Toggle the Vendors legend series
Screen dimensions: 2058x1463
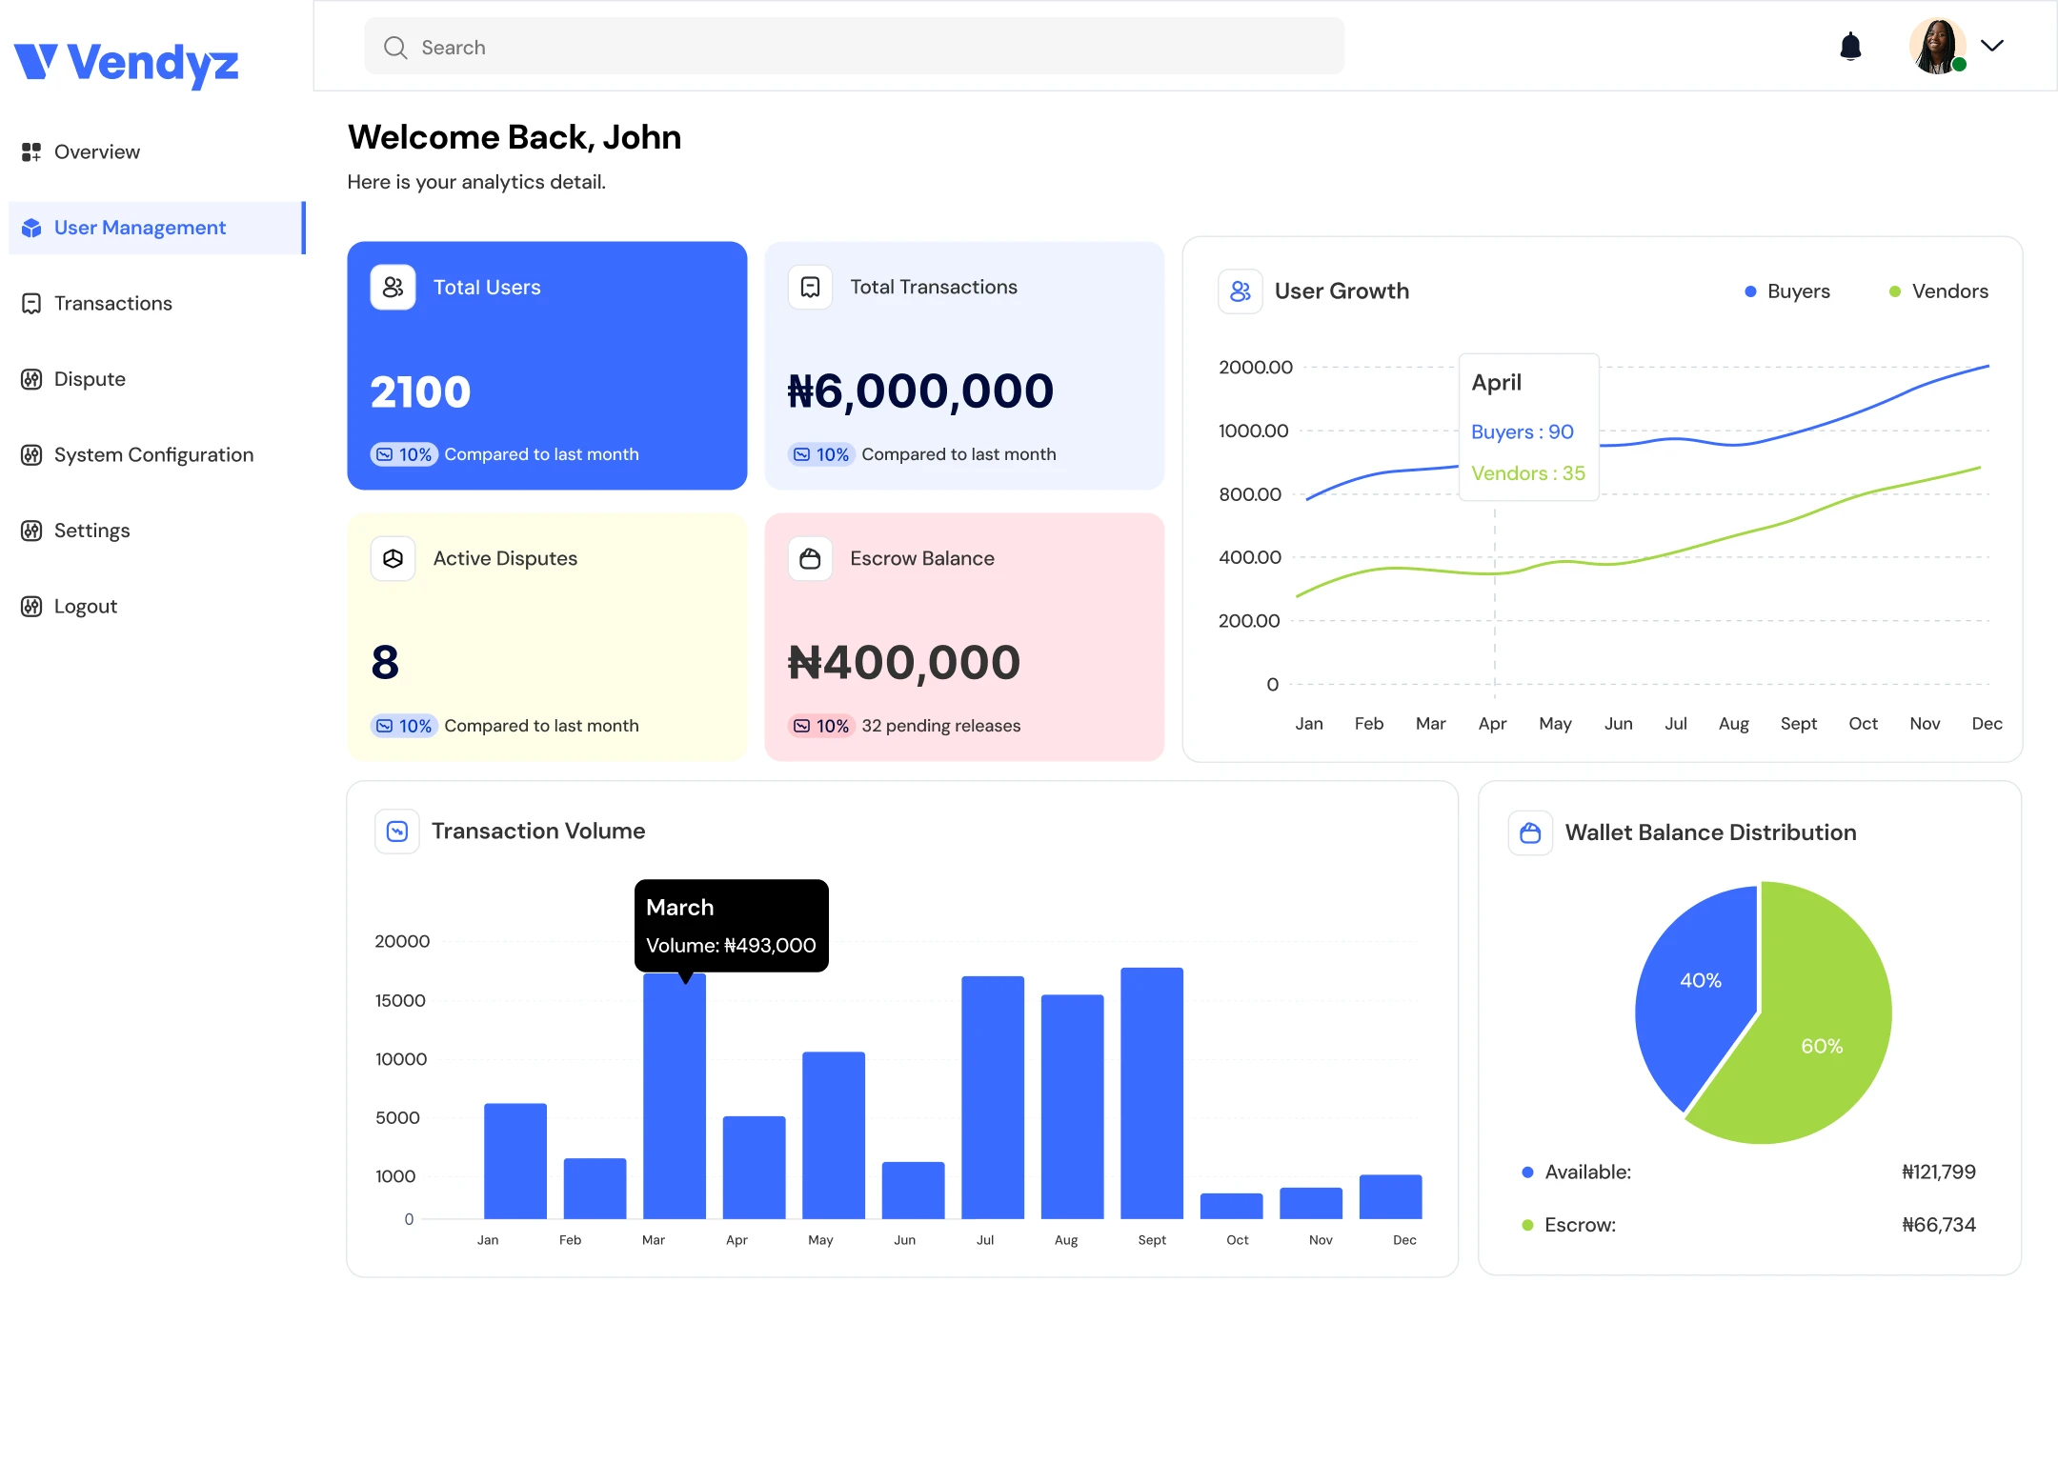coord(1938,291)
